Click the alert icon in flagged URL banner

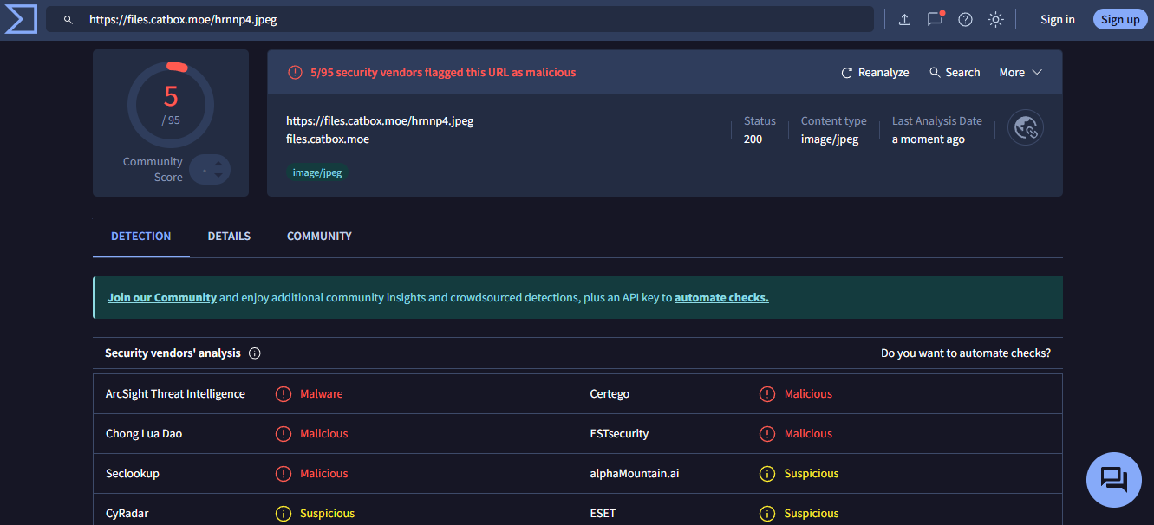coord(296,73)
